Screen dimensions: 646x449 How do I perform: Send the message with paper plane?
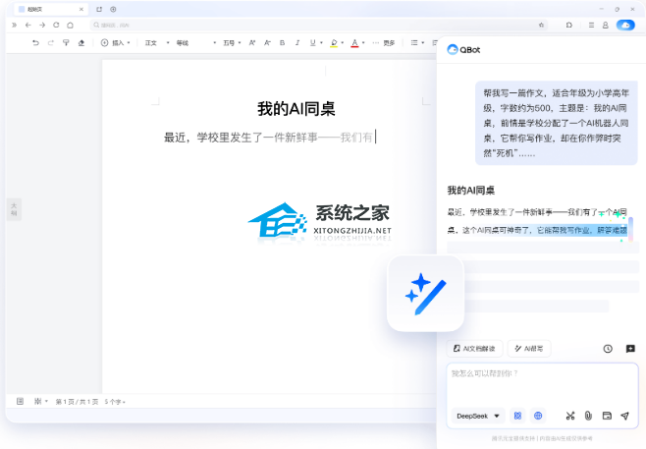625,416
